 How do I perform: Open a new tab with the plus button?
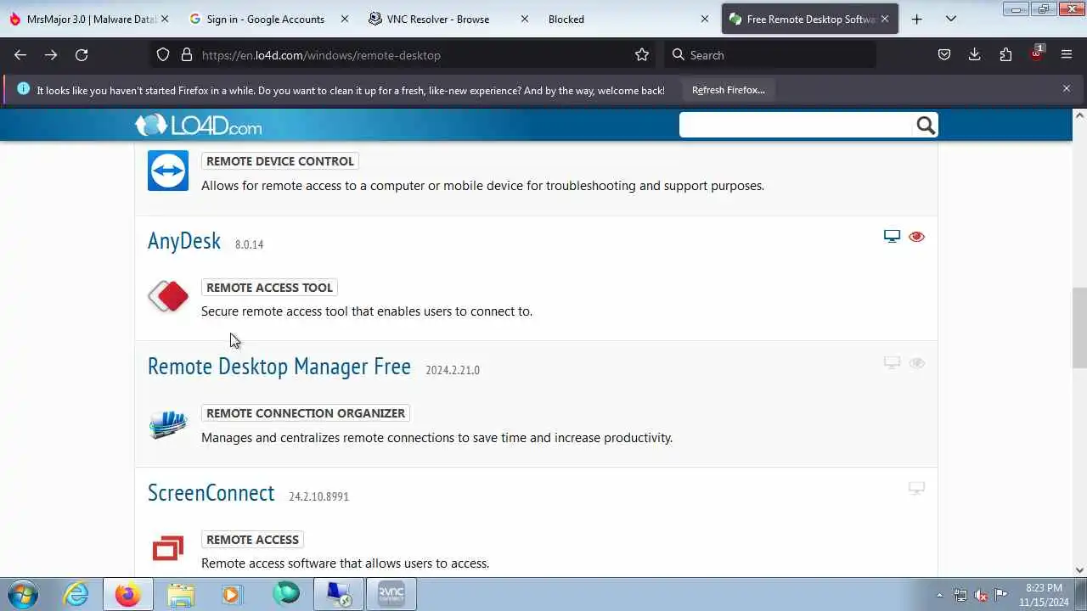coord(916,19)
